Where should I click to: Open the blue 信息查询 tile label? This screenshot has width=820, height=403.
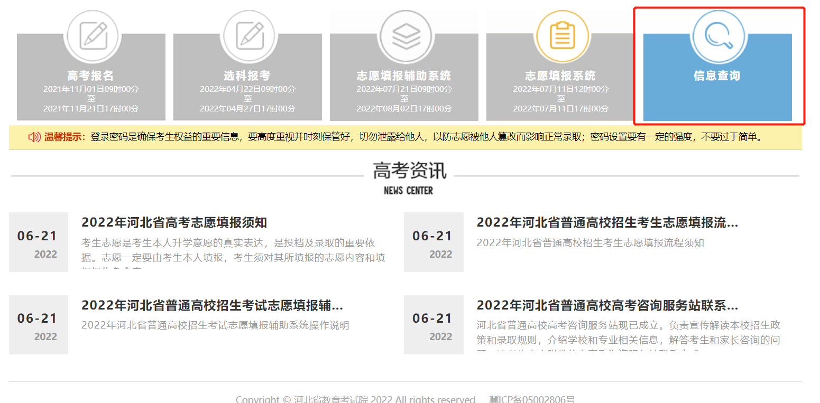[x=716, y=76]
